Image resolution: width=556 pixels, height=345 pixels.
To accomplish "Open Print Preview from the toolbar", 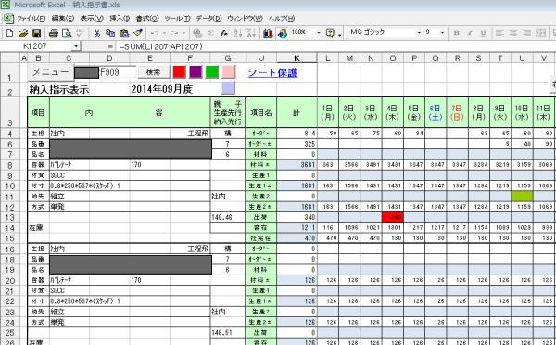I will click(67, 33).
